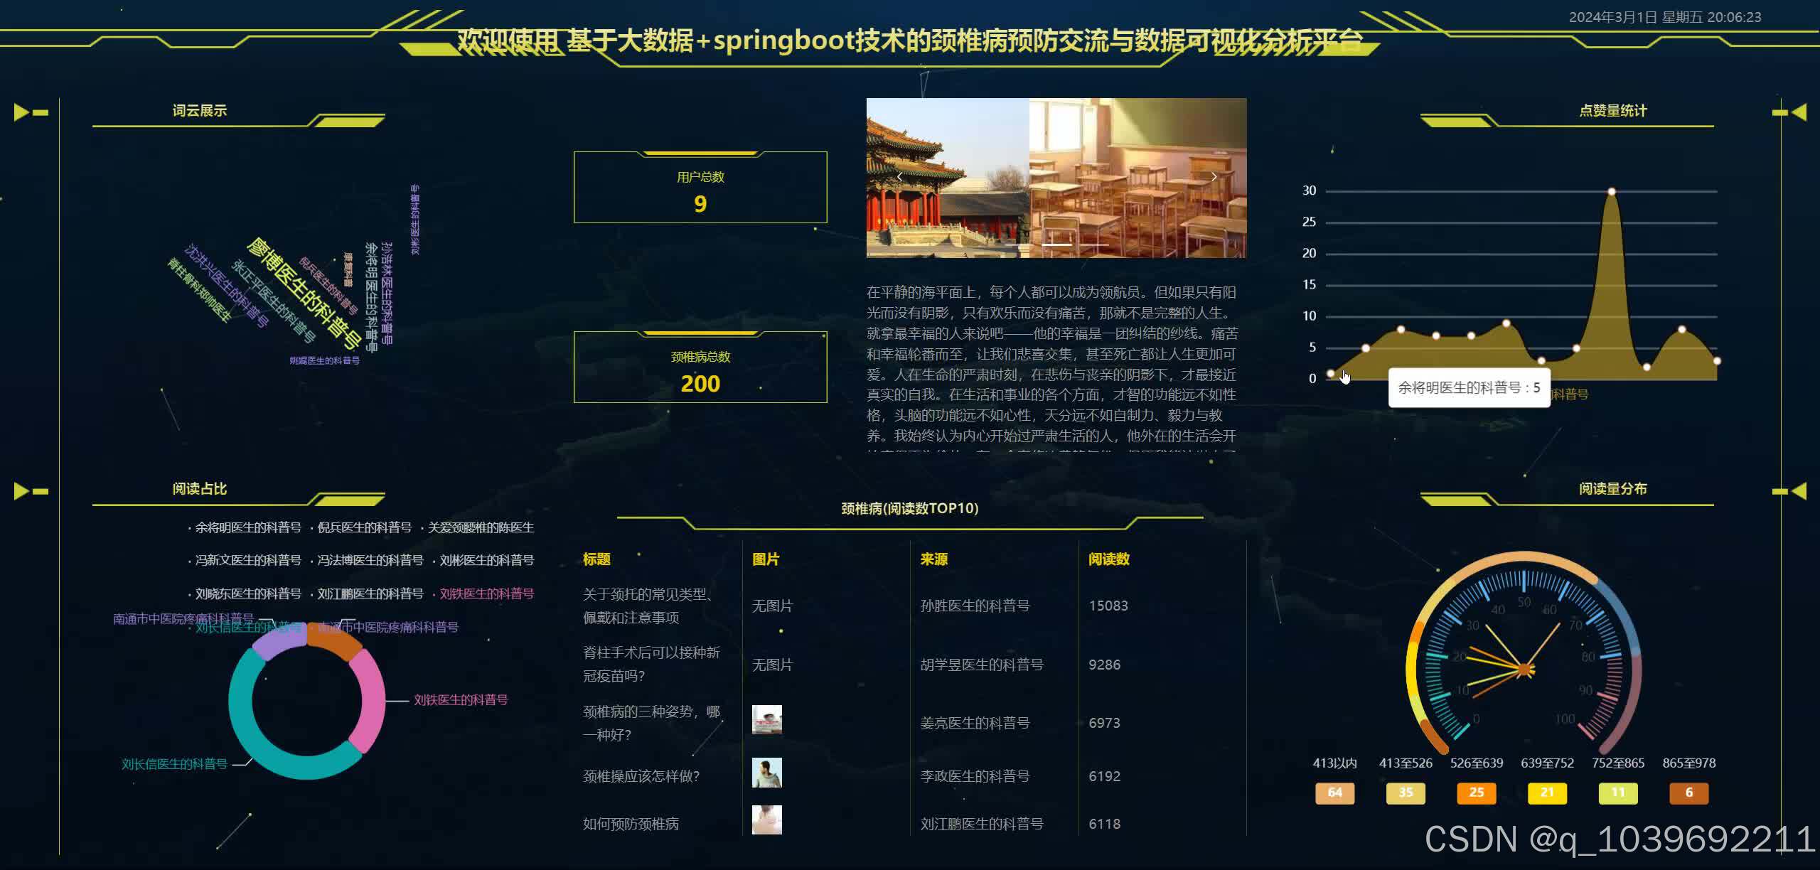Click the carousel next arrow
This screenshot has width=1820, height=870.
click(1214, 177)
